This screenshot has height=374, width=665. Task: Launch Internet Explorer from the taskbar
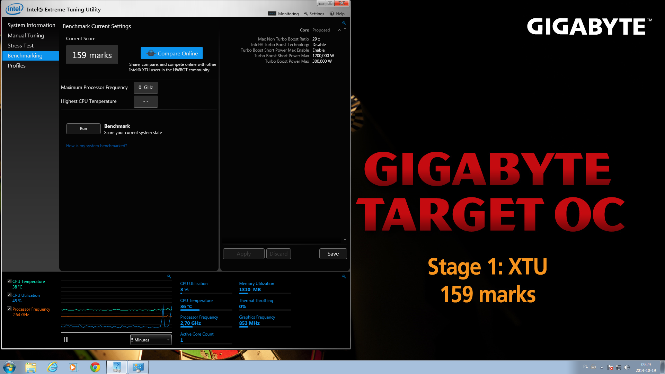[x=52, y=367]
